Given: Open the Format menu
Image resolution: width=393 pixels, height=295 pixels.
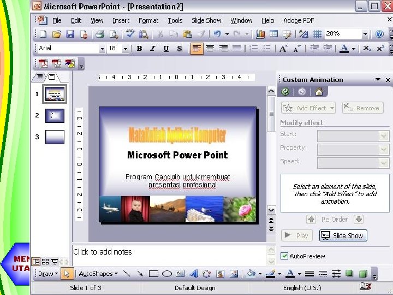Looking at the screenshot, I should pos(148,21).
